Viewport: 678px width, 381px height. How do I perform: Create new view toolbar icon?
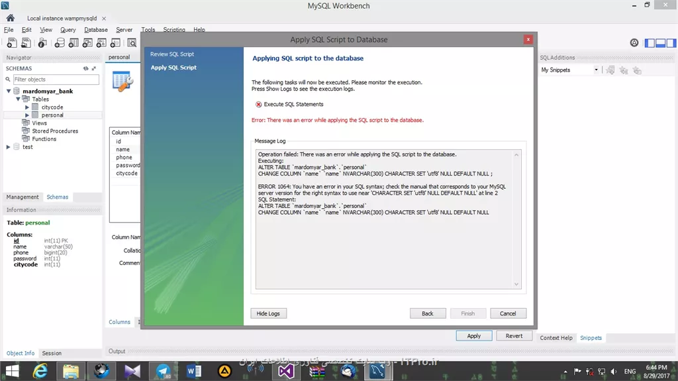(87, 42)
